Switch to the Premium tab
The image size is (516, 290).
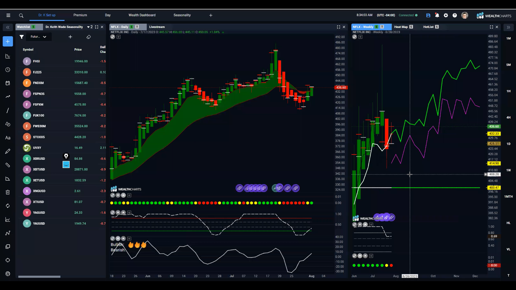(80, 15)
